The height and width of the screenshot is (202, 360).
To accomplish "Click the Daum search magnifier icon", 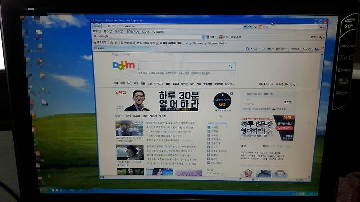I will coord(230,66).
